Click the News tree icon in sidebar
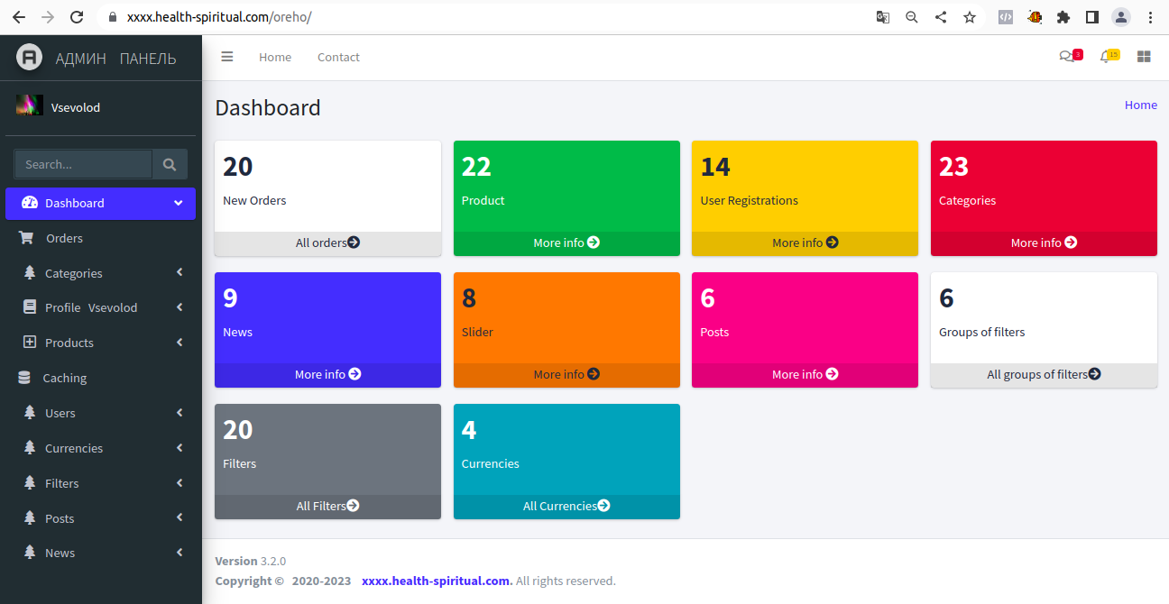The height and width of the screenshot is (604, 1169). (x=30, y=553)
